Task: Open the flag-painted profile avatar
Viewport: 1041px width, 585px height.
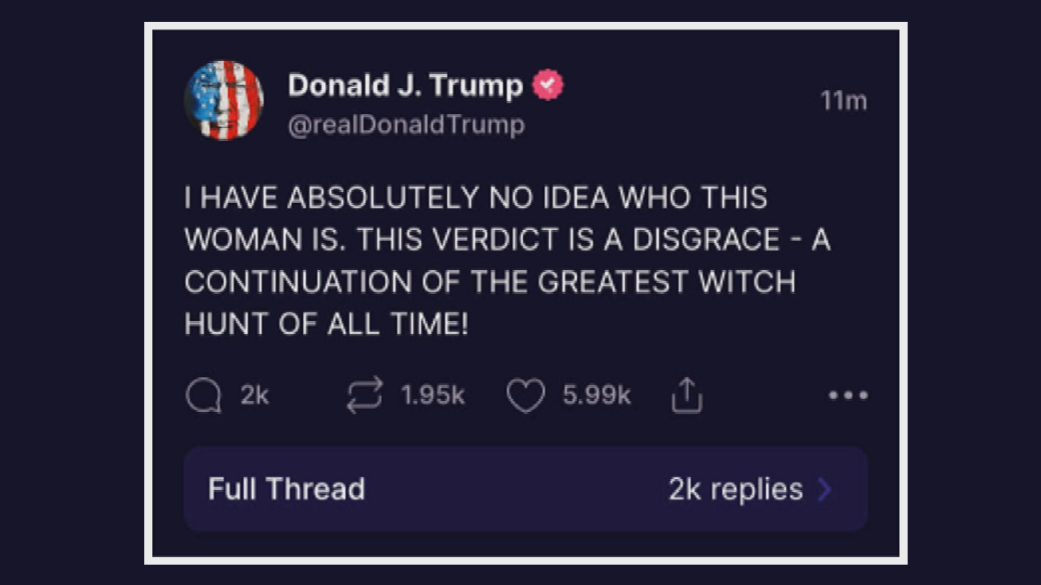Action: click(224, 100)
